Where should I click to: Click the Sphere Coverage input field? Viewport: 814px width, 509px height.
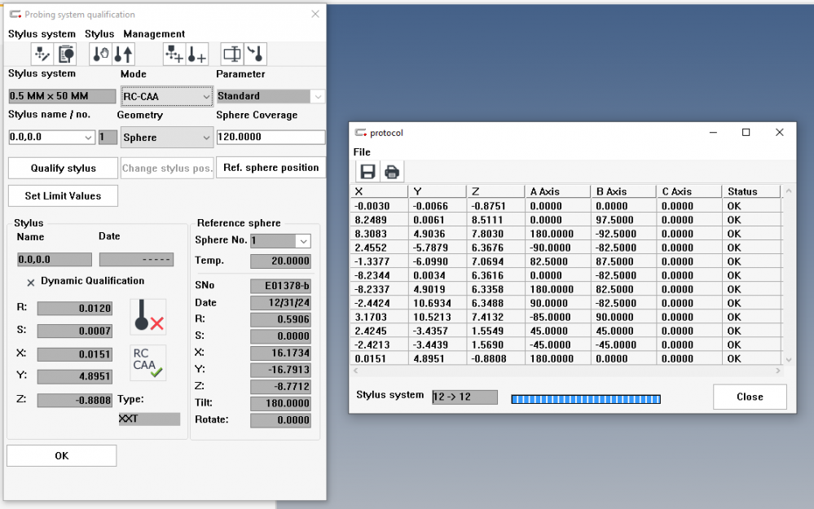click(270, 138)
